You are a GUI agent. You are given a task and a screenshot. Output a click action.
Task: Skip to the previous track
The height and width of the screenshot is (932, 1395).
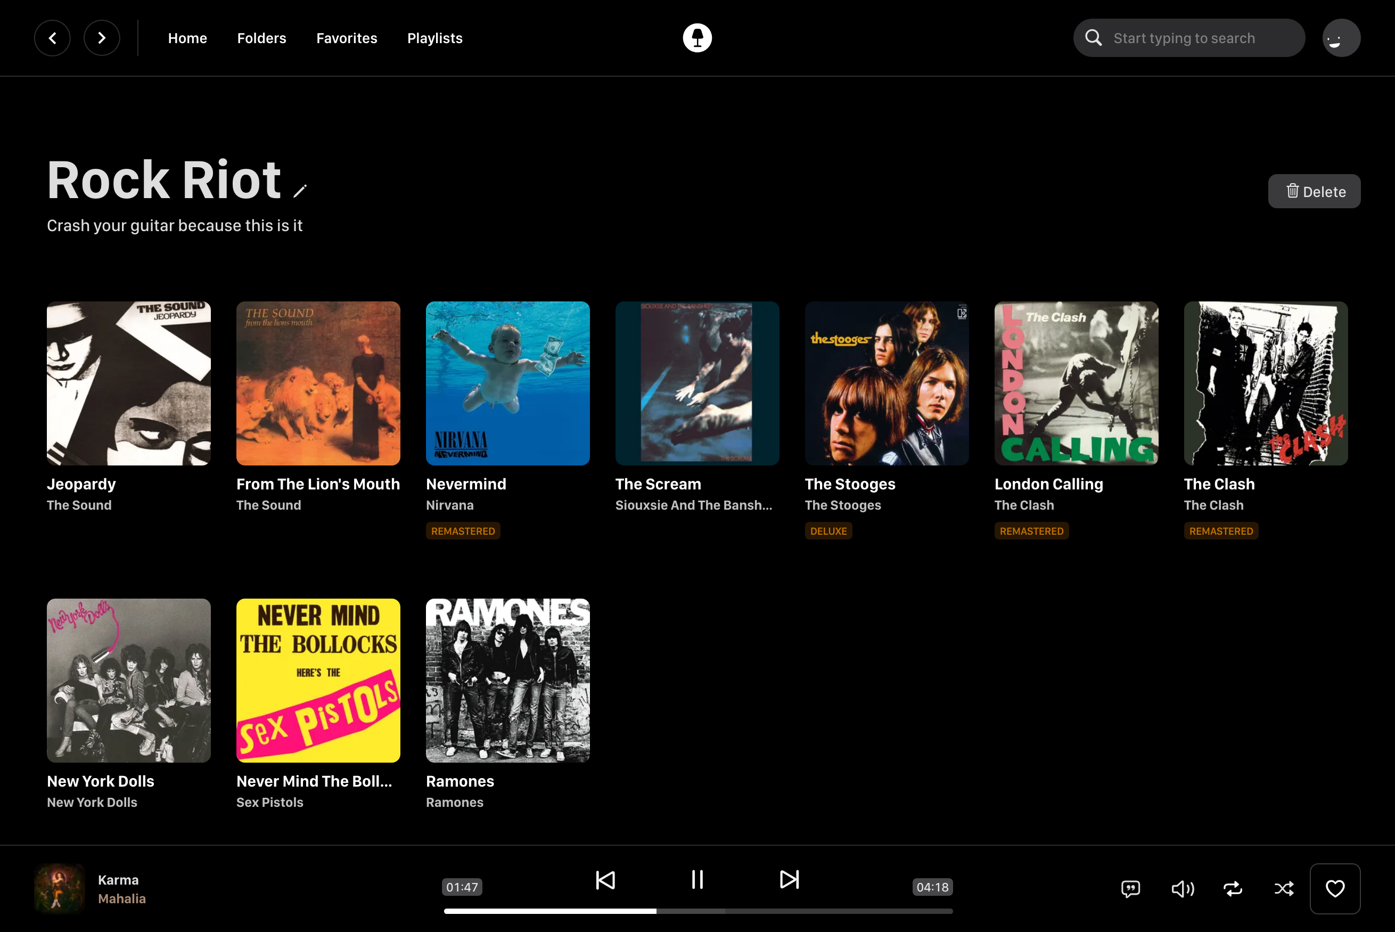pos(605,880)
